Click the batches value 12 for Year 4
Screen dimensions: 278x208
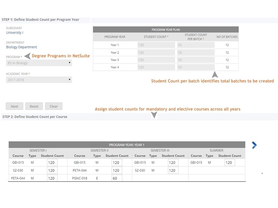pyautogui.click(x=227, y=67)
